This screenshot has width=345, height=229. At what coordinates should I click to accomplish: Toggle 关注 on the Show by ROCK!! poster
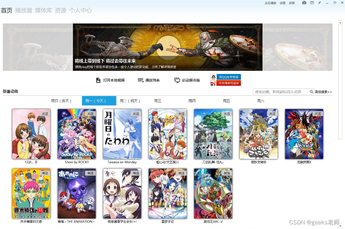(x=91, y=114)
